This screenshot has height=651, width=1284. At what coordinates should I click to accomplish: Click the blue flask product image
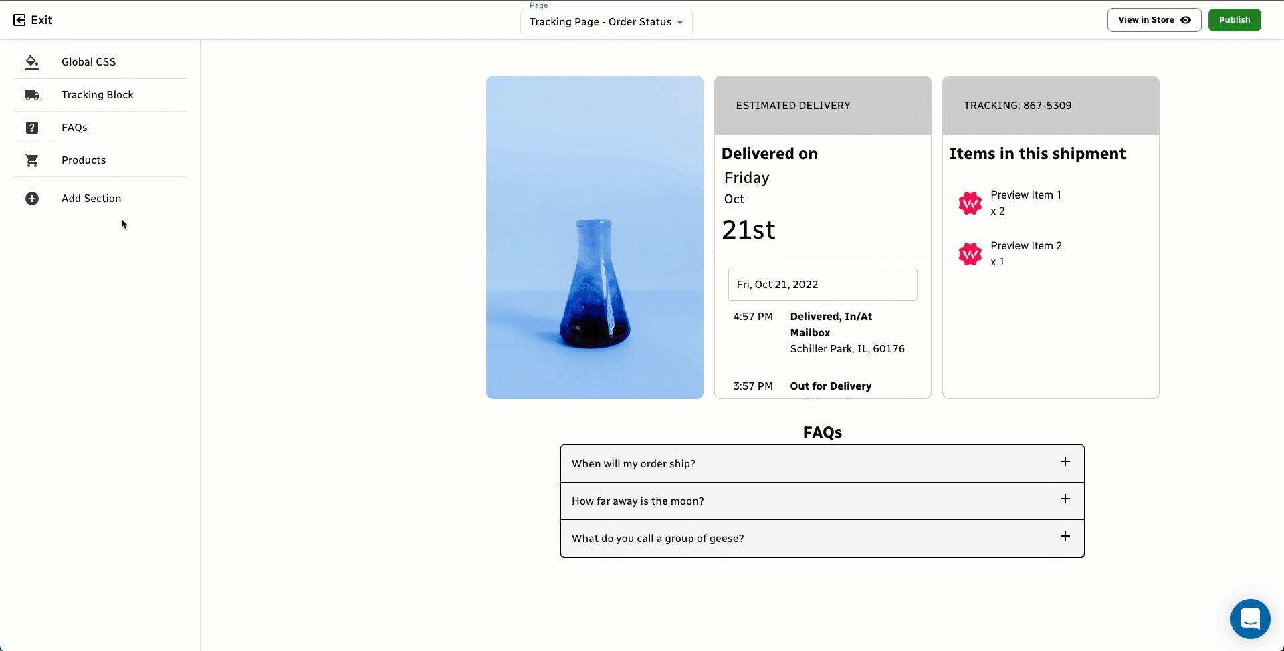[595, 237]
